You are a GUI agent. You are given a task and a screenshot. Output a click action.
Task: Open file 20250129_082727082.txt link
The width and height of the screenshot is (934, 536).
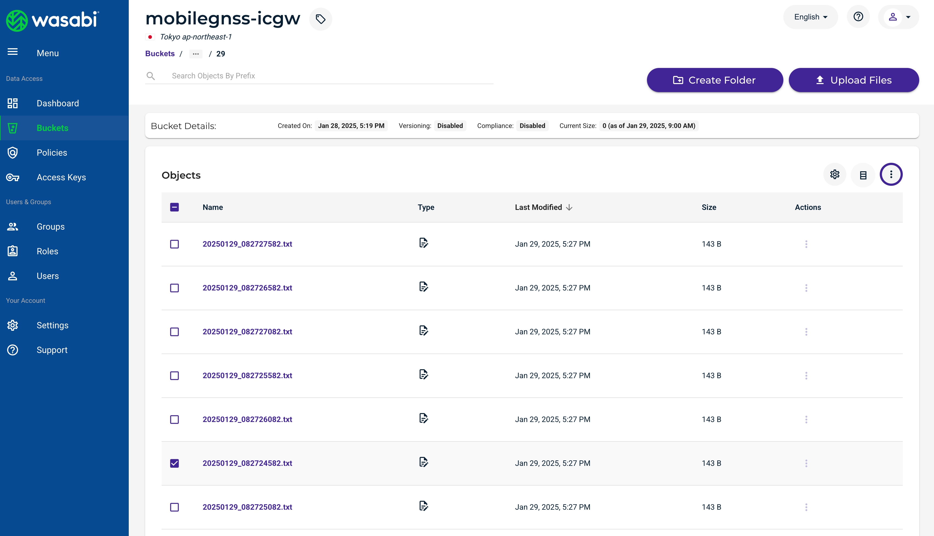coord(247,332)
